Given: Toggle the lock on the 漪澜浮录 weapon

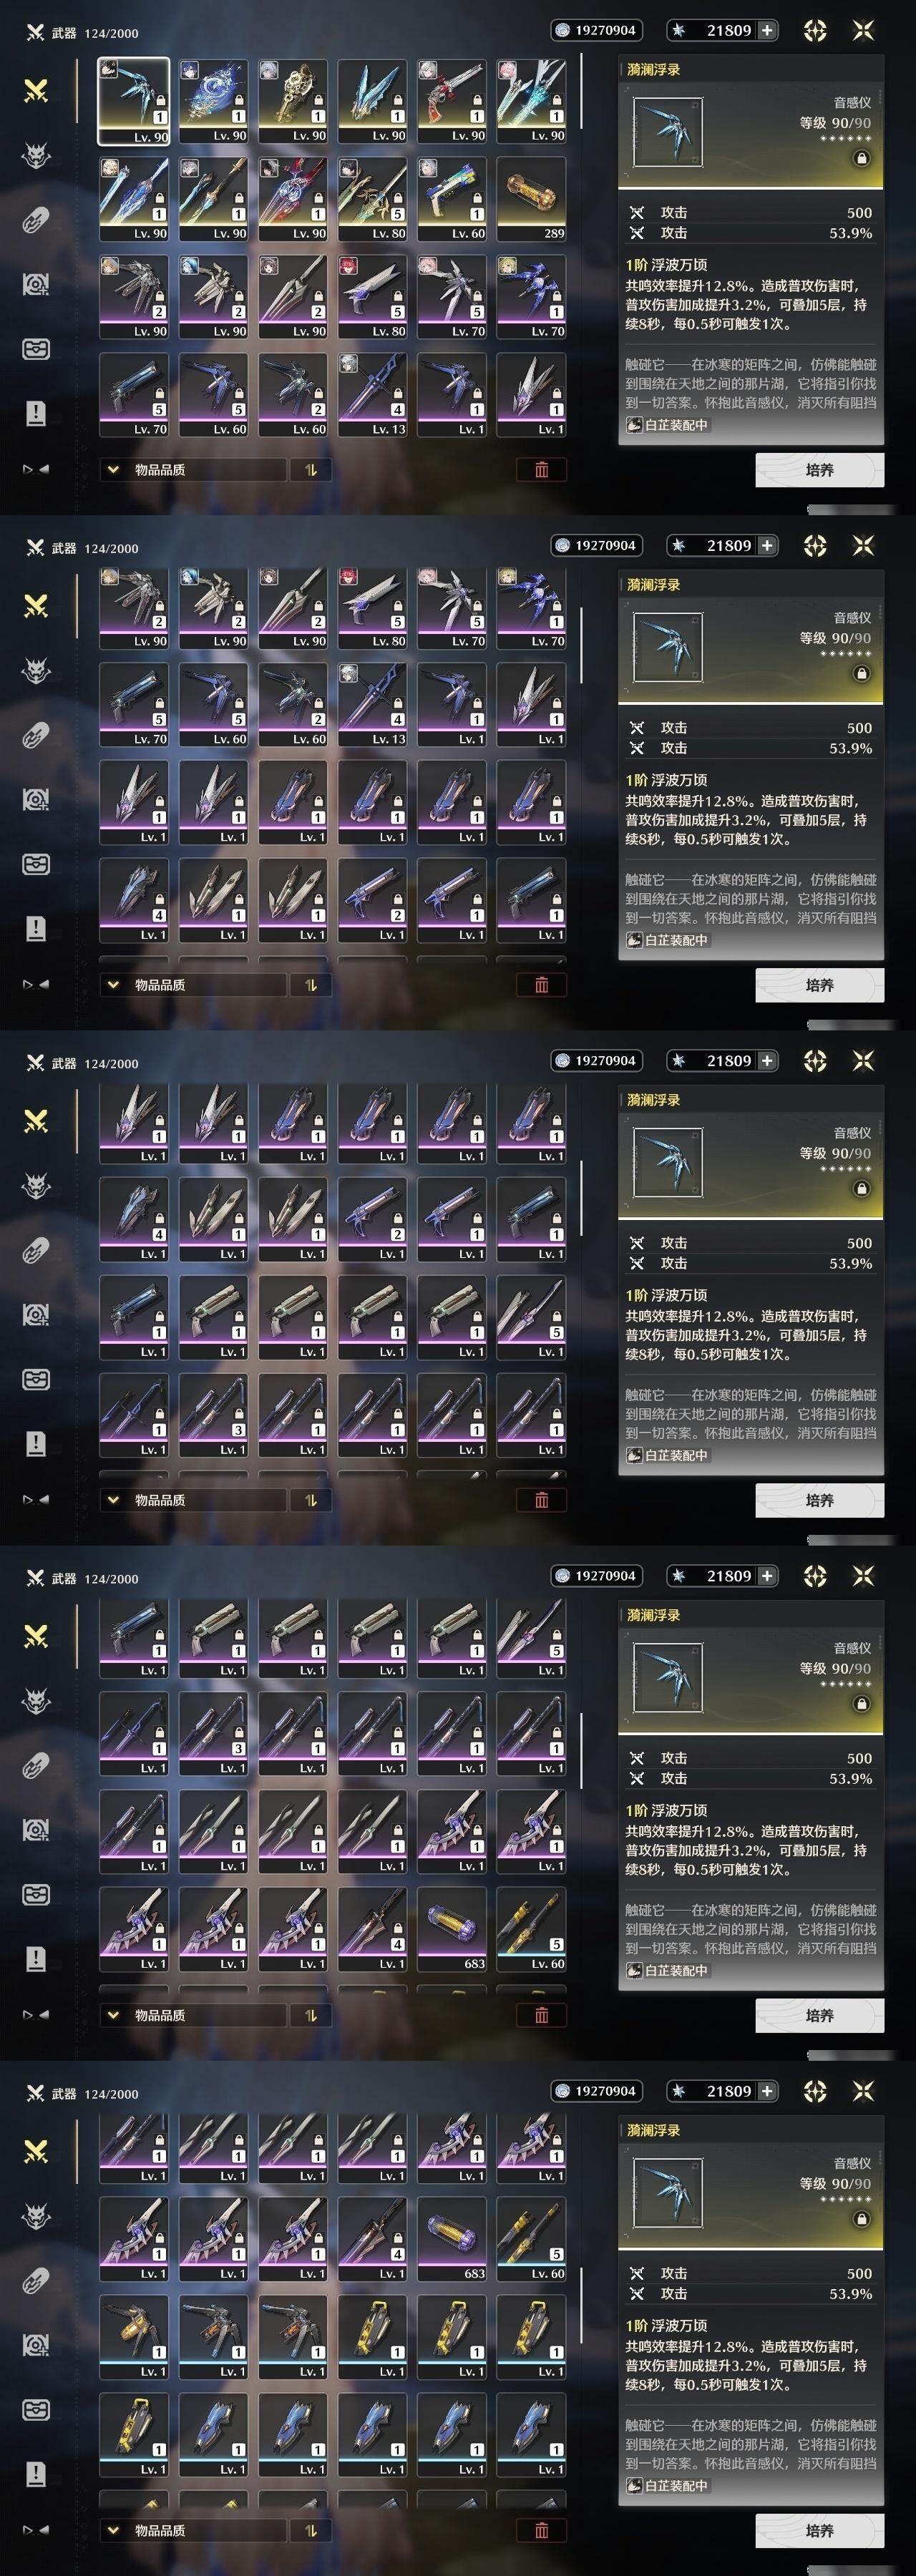Looking at the screenshot, I should [861, 158].
